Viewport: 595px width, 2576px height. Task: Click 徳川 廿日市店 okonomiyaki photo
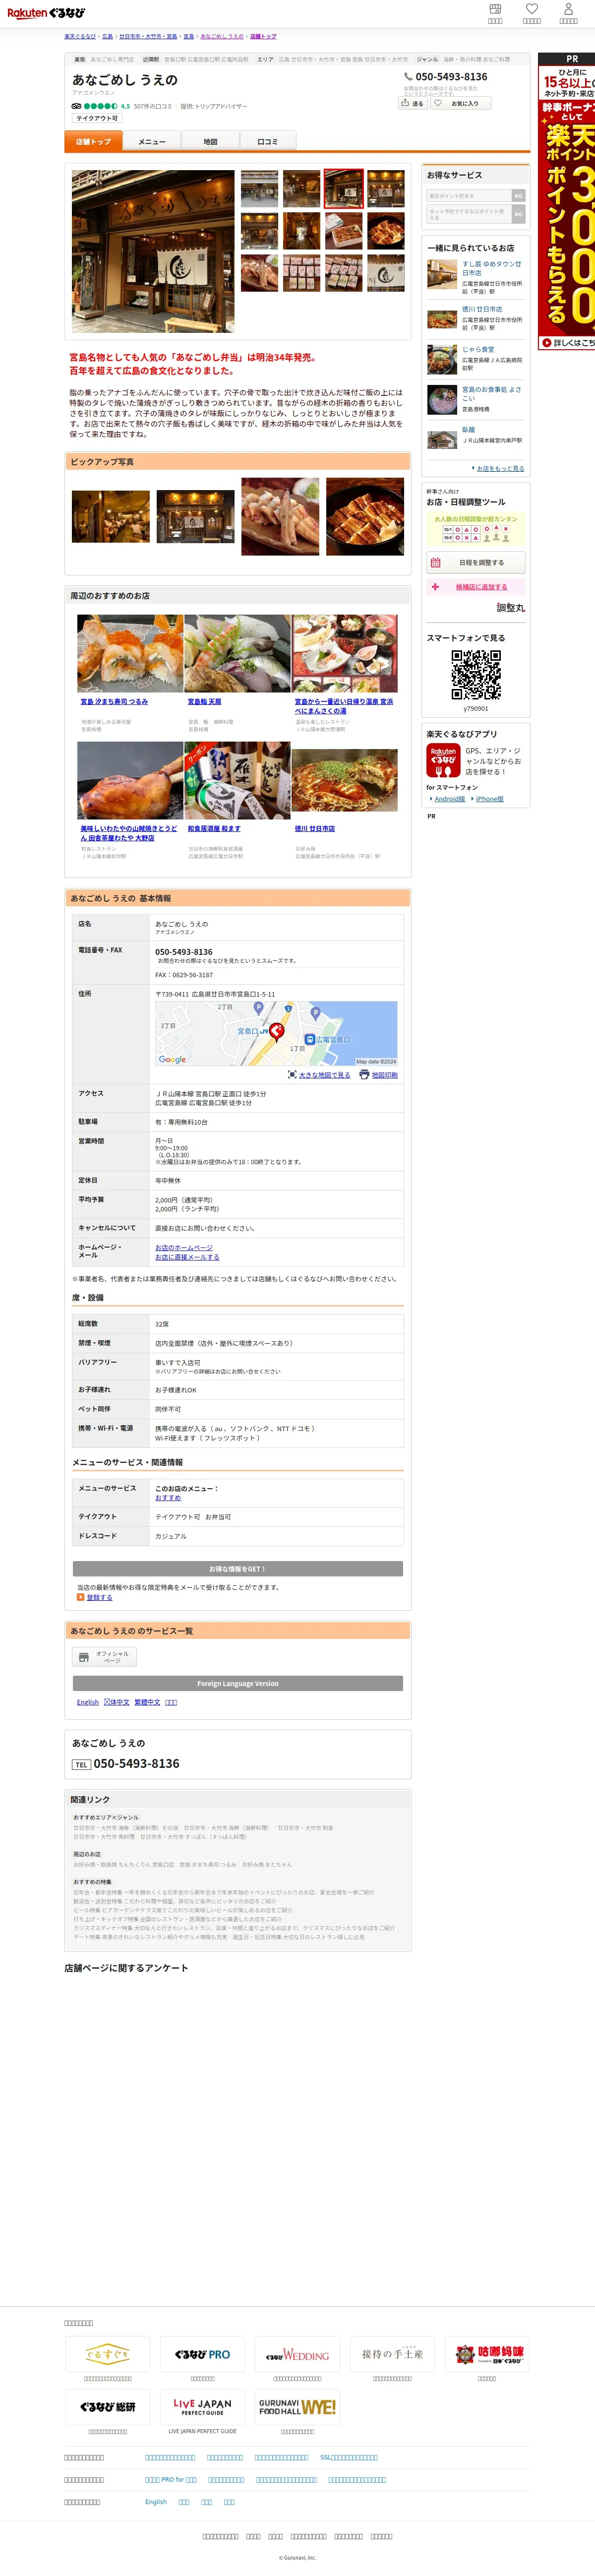345,781
